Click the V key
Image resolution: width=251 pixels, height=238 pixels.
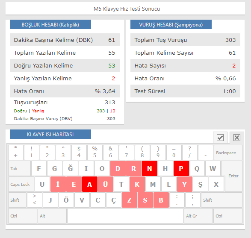82,200
